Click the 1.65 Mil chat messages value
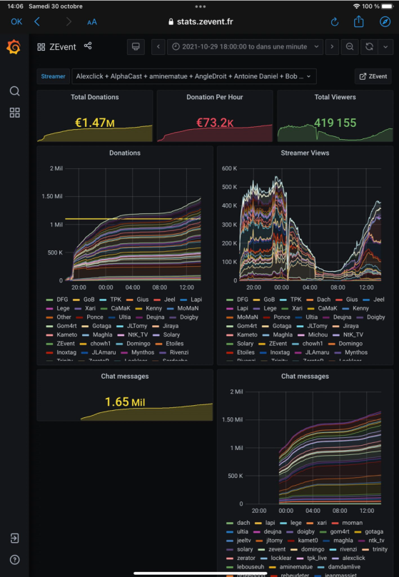The width and height of the screenshot is (399, 577). click(x=125, y=402)
